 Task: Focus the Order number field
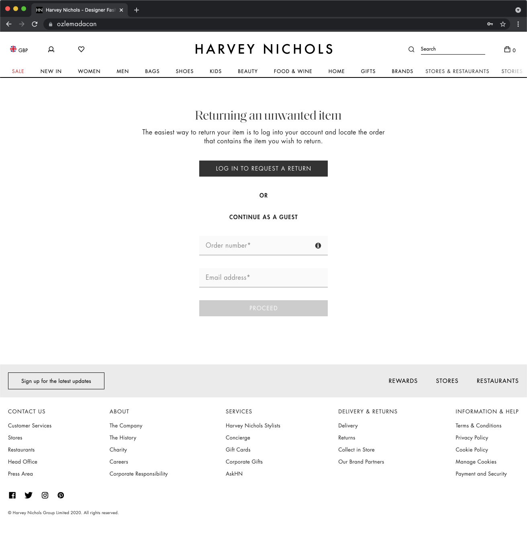[x=263, y=246]
